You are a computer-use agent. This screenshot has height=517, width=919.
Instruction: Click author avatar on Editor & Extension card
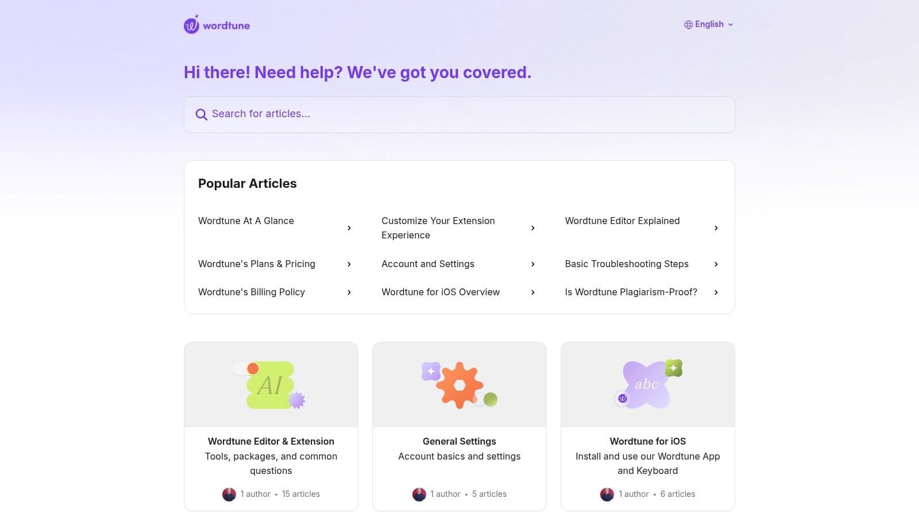click(229, 494)
